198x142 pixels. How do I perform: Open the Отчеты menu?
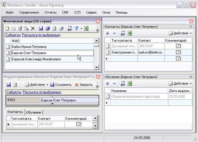point(50,12)
